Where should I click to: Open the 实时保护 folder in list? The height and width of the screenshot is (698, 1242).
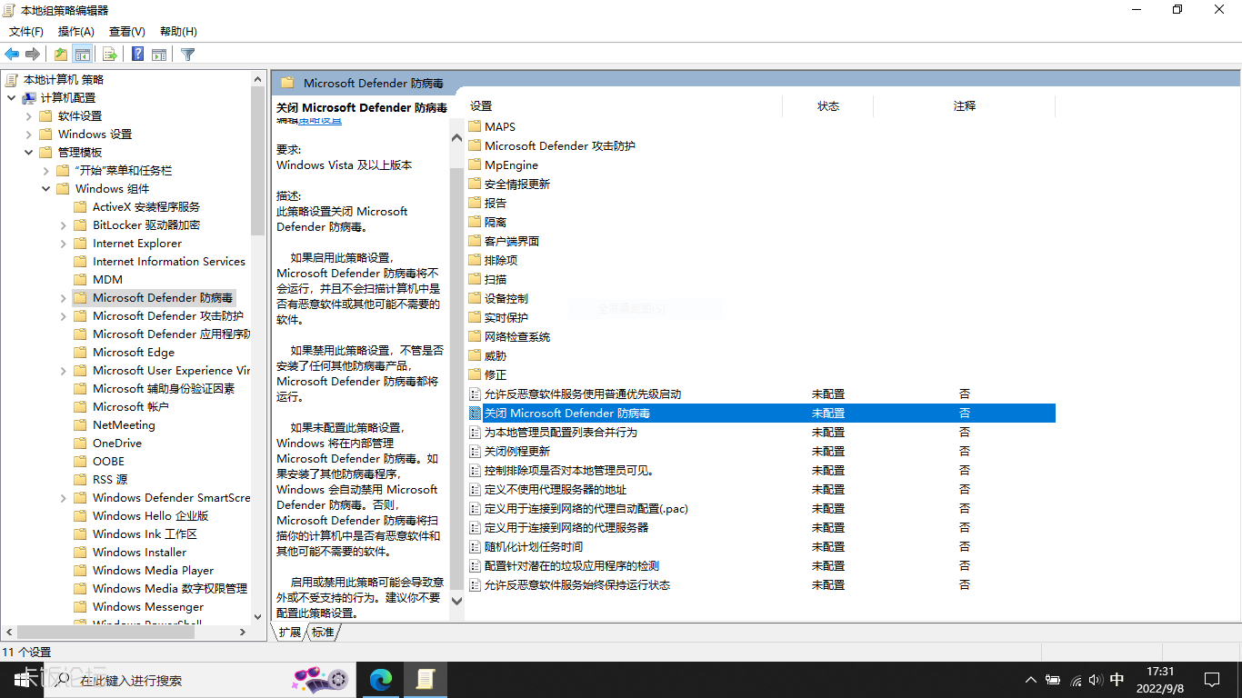point(506,318)
